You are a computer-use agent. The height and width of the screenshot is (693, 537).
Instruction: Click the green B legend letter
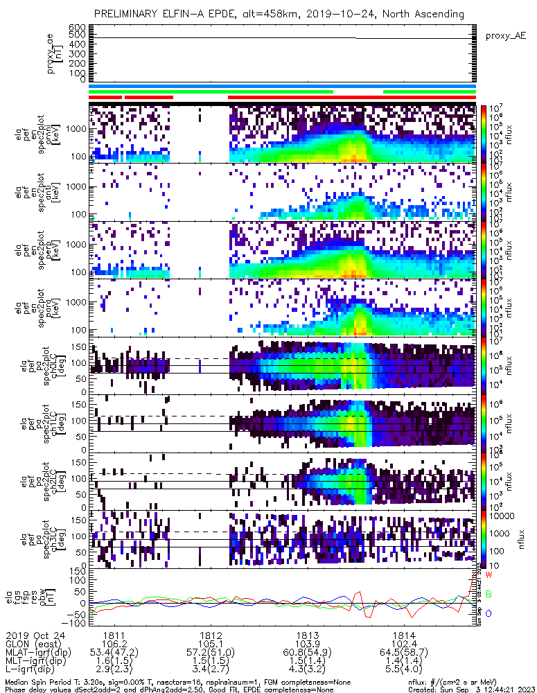click(488, 594)
